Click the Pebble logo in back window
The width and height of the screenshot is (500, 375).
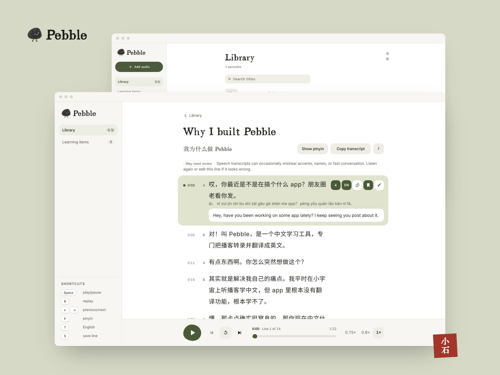tap(131, 52)
